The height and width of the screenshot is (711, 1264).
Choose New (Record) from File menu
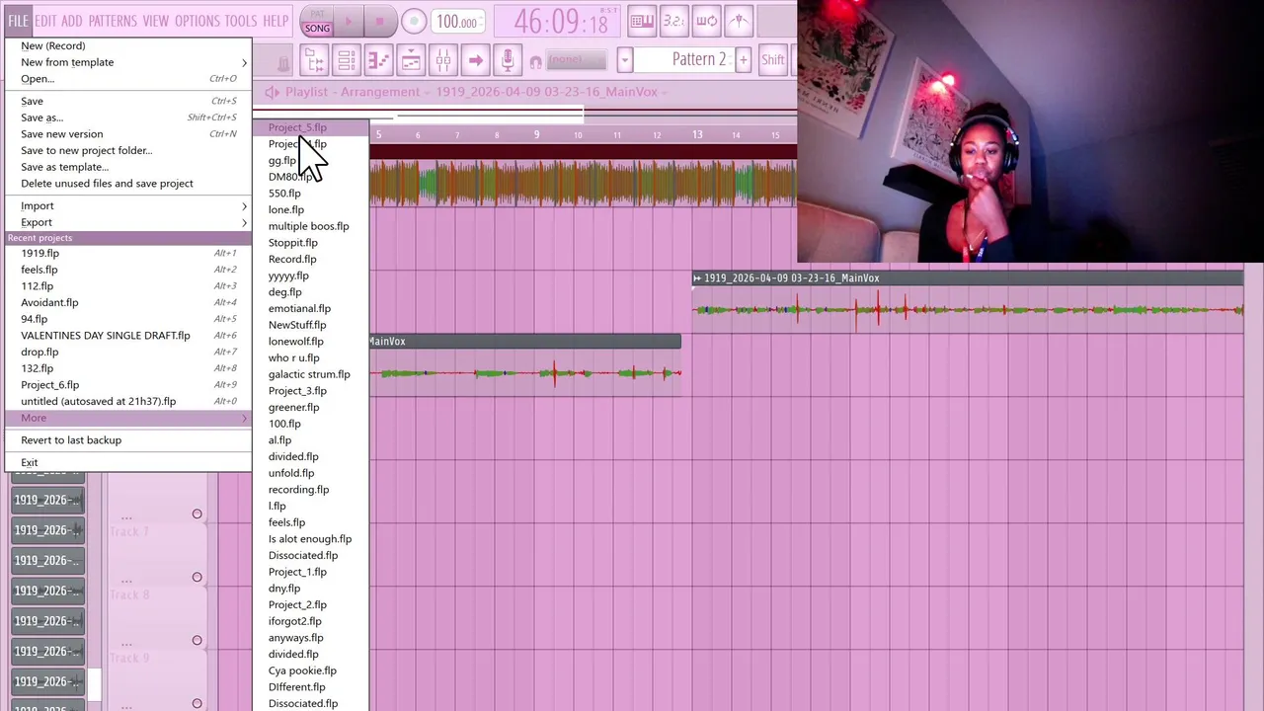pos(128,45)
